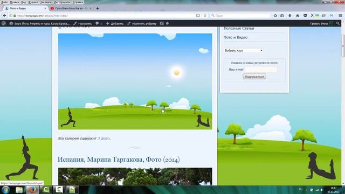Open the downloads arrow
This screenshot has width=345, height=194.
coord(290,16)
